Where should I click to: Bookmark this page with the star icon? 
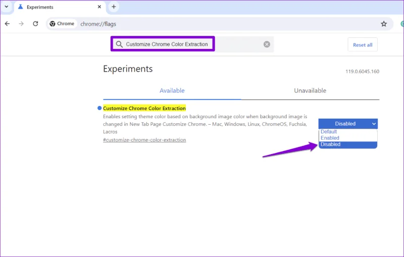(x=384, y=24)
